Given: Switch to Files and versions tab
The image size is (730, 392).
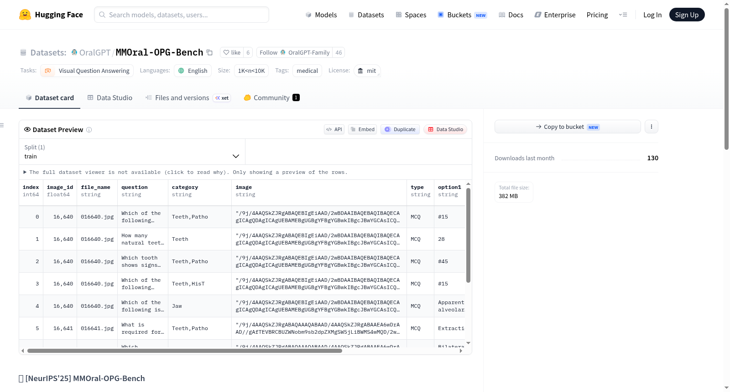Looking at the screenshot, I should click(188, 98).
